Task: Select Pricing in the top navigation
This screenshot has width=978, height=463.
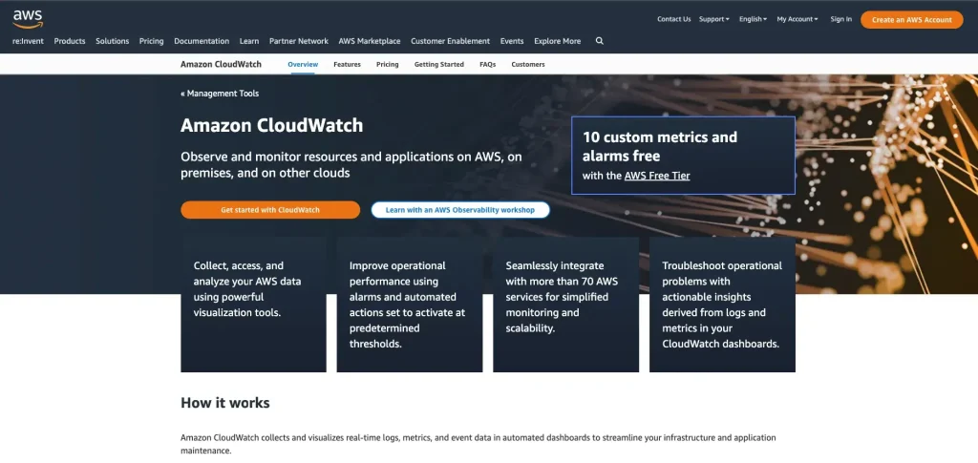Action: [x=152, y=41]
